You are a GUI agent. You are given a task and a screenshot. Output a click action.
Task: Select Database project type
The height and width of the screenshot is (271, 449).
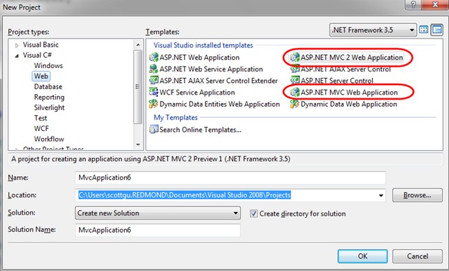(x=48, y=86)
